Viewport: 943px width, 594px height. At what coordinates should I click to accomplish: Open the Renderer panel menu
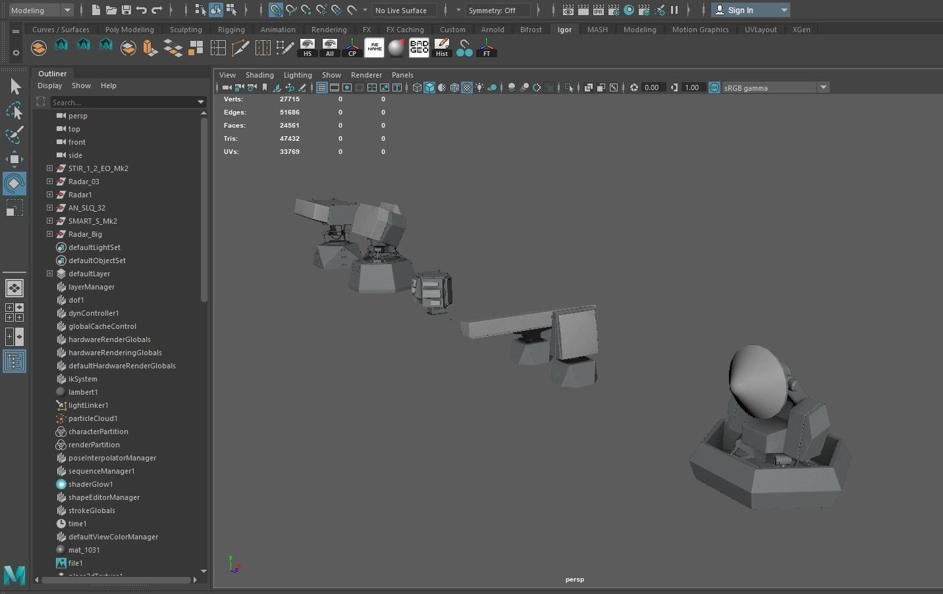click(366, 75)
